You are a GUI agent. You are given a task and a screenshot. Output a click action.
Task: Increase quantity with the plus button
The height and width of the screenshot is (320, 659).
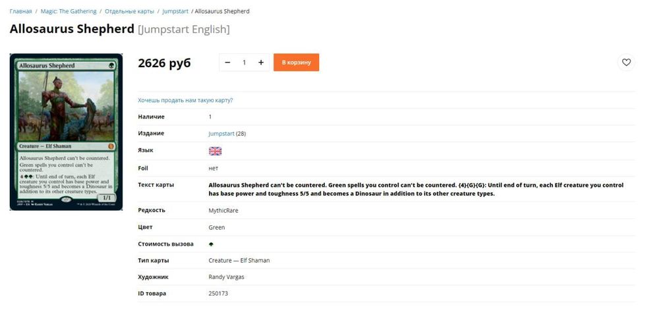point(261,63)
